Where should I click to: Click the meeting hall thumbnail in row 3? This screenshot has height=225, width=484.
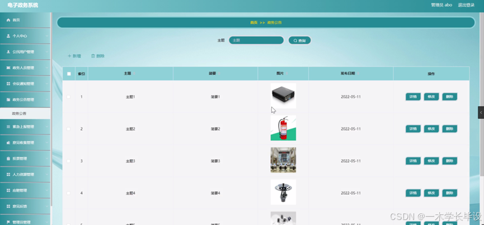click(x=283, y=160)
